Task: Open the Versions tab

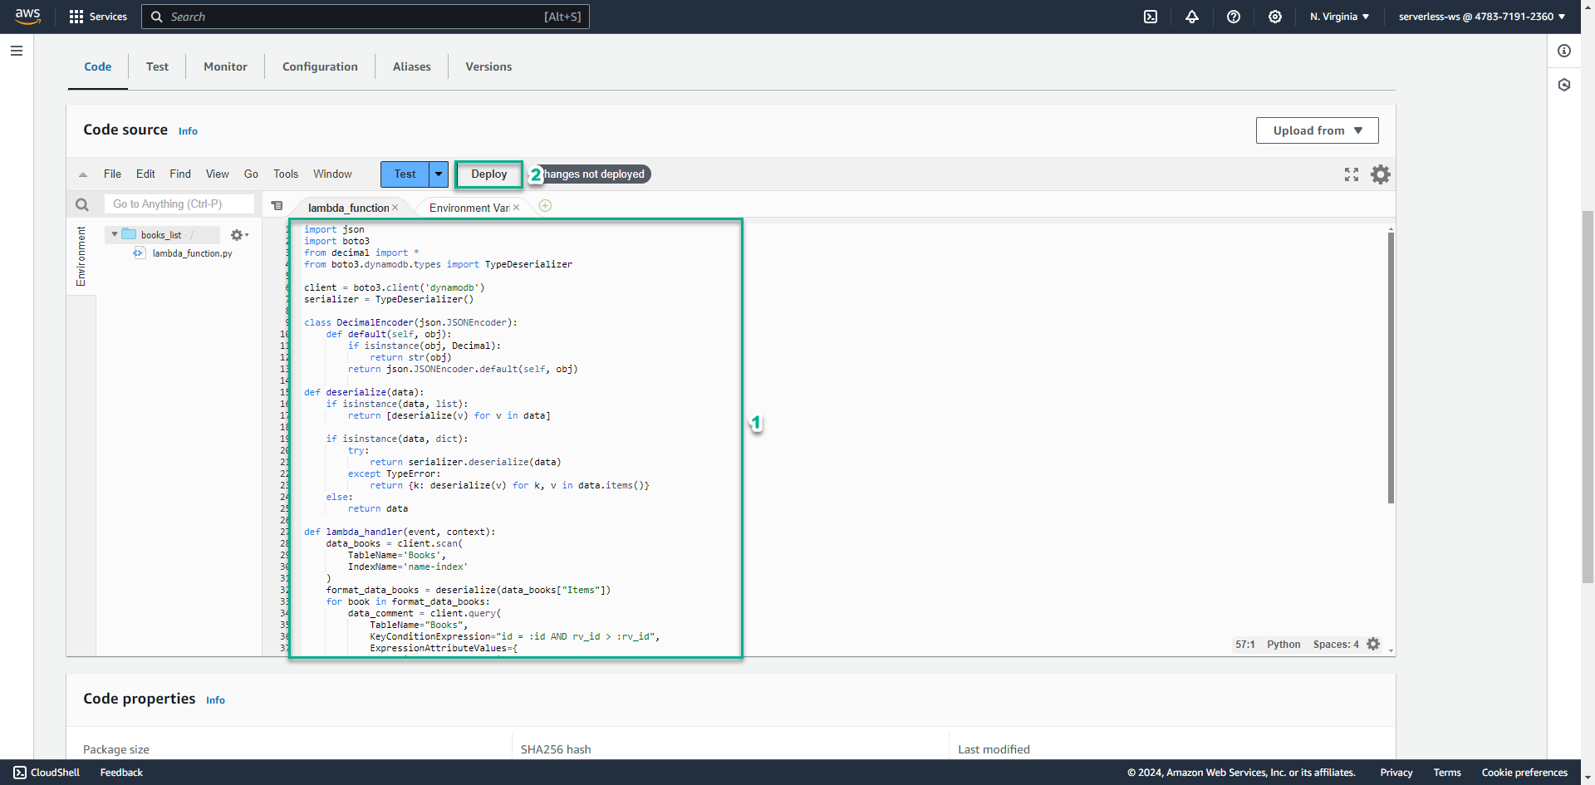Action: pyautogui.click(x=488, y=66)
